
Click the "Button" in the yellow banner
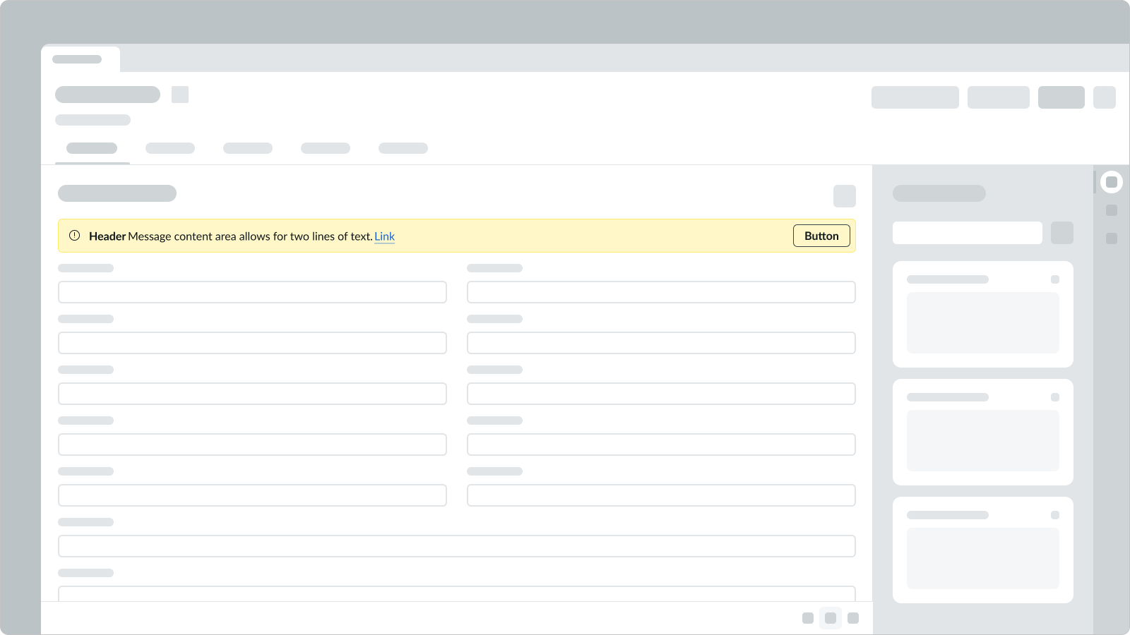821,236
